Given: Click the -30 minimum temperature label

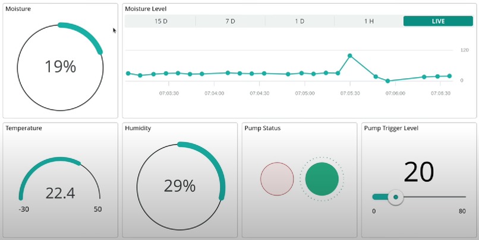Looking at the screenshot, I should click(24, 209).
